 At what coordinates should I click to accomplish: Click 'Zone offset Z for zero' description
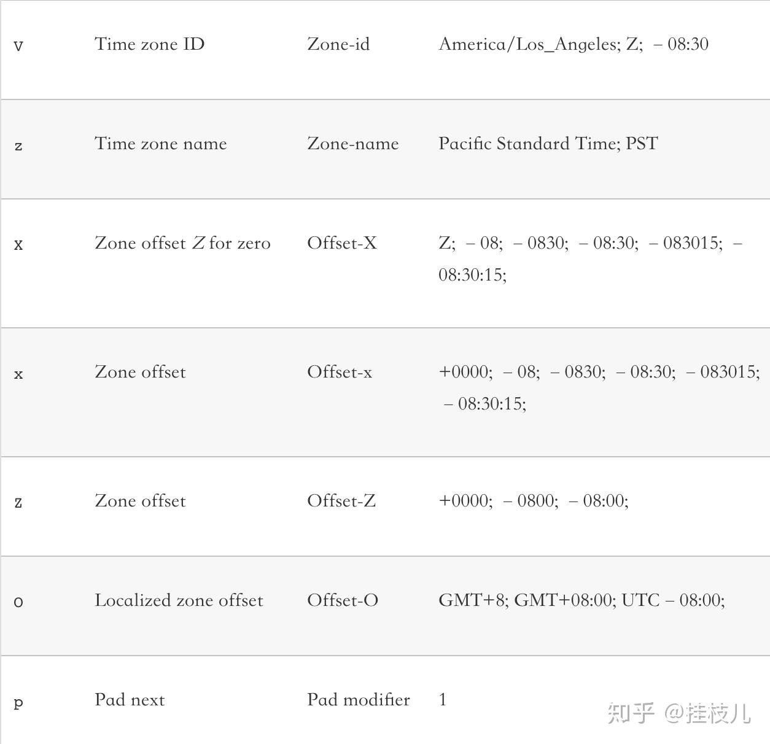[182, 243]
